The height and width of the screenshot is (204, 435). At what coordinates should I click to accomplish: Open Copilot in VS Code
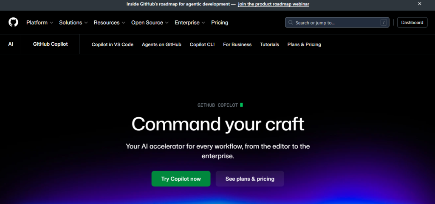click(x=112, y=44)
